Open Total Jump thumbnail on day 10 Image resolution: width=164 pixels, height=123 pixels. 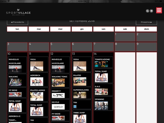tap(15, 108)
